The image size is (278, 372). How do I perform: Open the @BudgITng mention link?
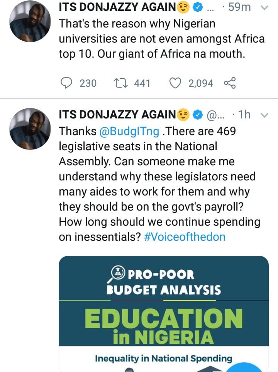point(129,132)
